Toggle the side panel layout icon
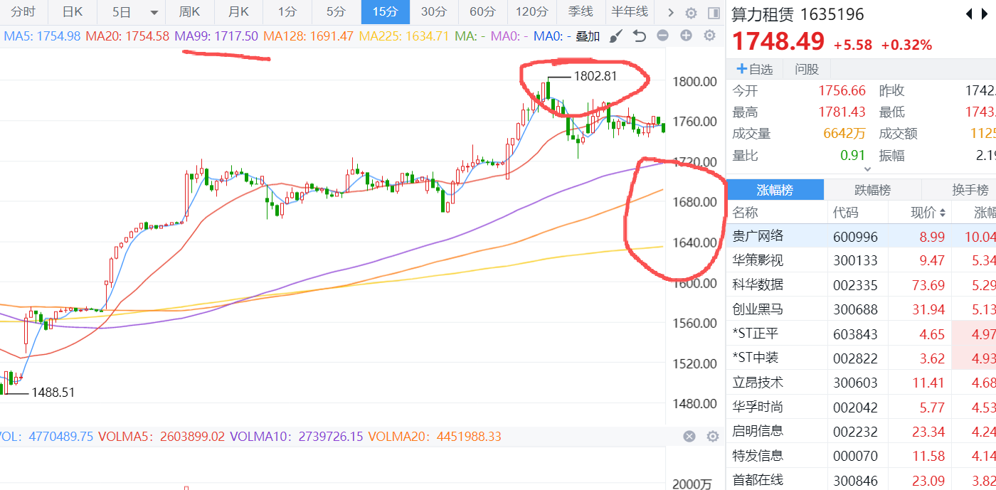Image resolution: width=996 pixels, height=490 pixels. pyautogui.click(x=714, y=13)
